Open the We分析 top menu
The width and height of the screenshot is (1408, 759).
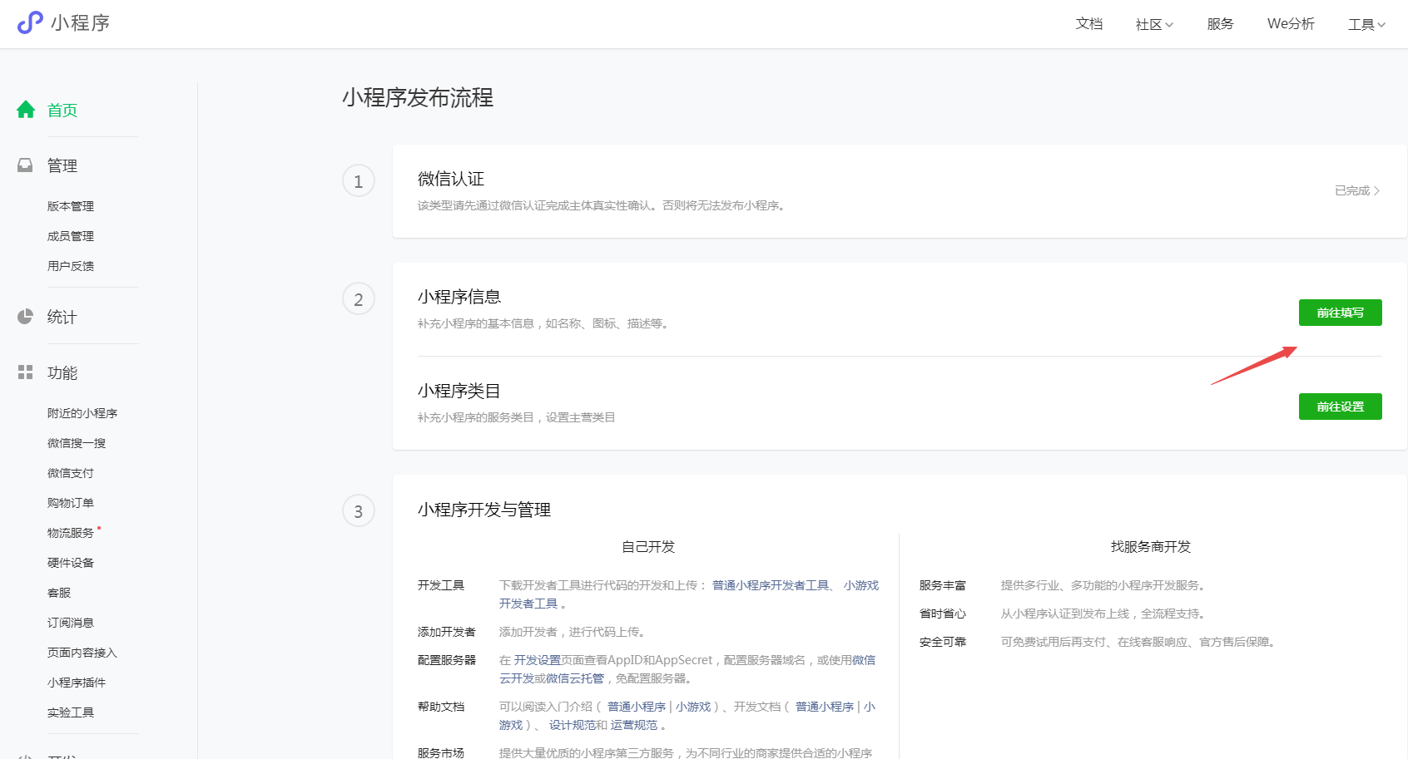pos(1291,24)
